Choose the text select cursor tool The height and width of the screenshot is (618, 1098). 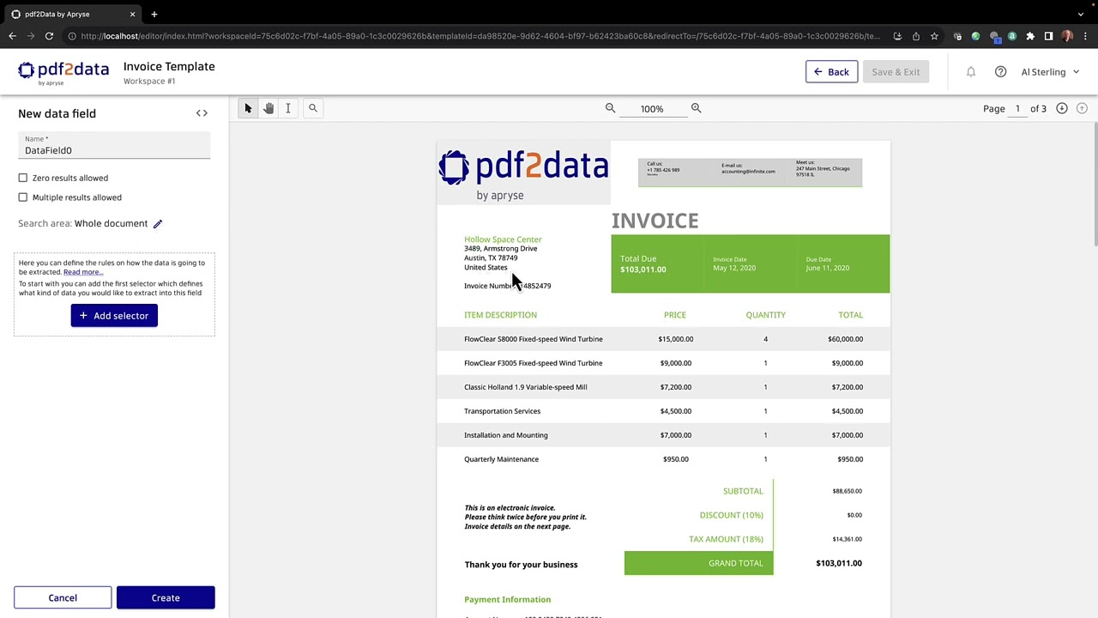click(288, 108)
